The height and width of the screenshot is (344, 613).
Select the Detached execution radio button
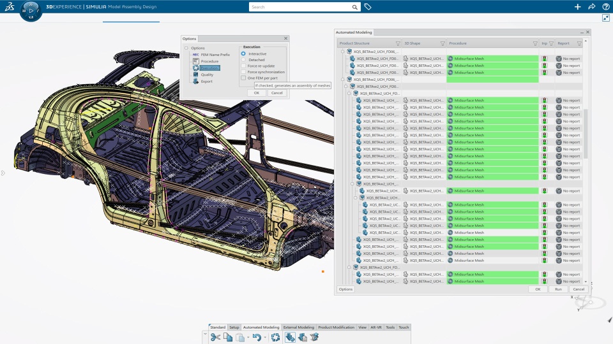pyautogui.click(x=243, y=60)
